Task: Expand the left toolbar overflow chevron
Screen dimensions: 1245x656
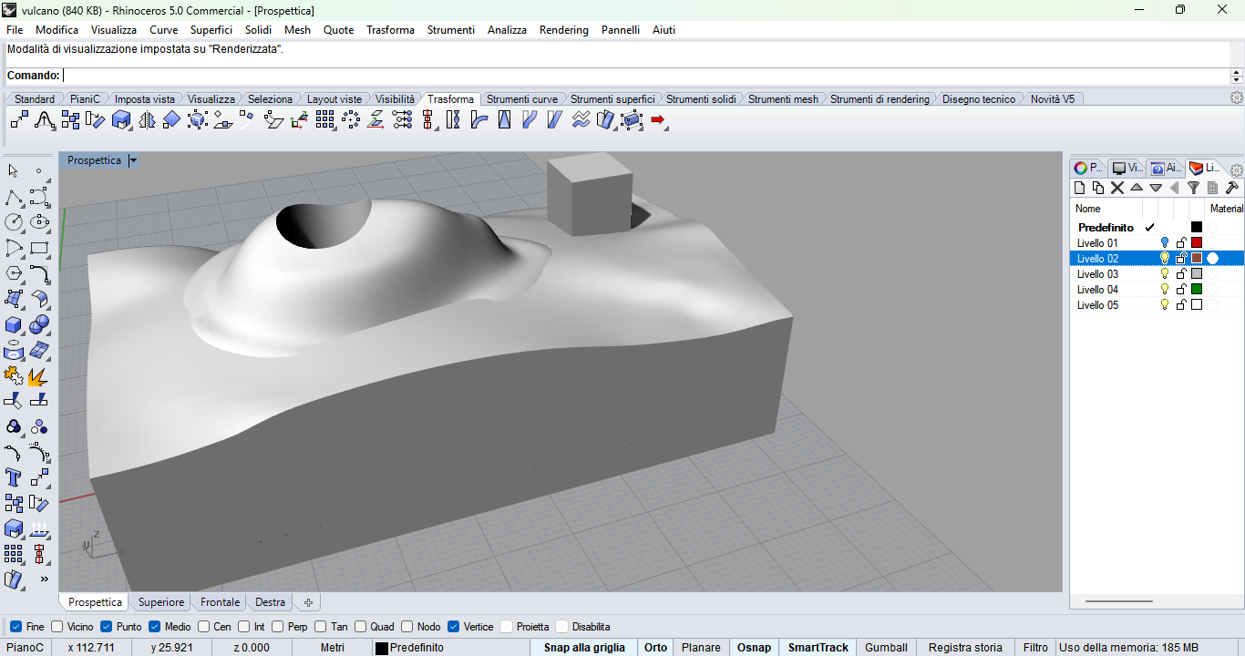Action: (44, 579)
